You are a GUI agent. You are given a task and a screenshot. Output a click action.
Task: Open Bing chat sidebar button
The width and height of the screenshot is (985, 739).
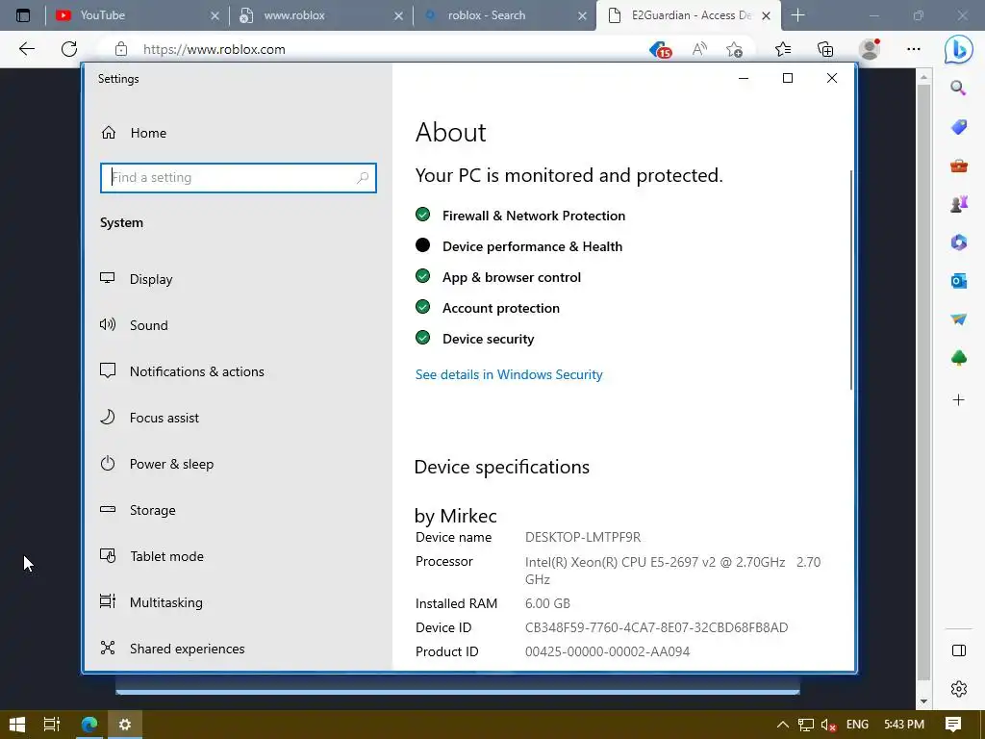click(959, 49)
